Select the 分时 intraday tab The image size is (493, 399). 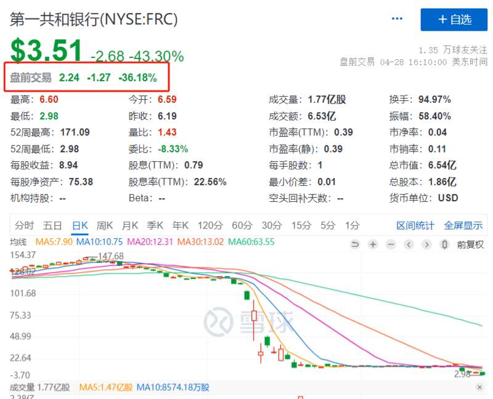pos(25,225)
